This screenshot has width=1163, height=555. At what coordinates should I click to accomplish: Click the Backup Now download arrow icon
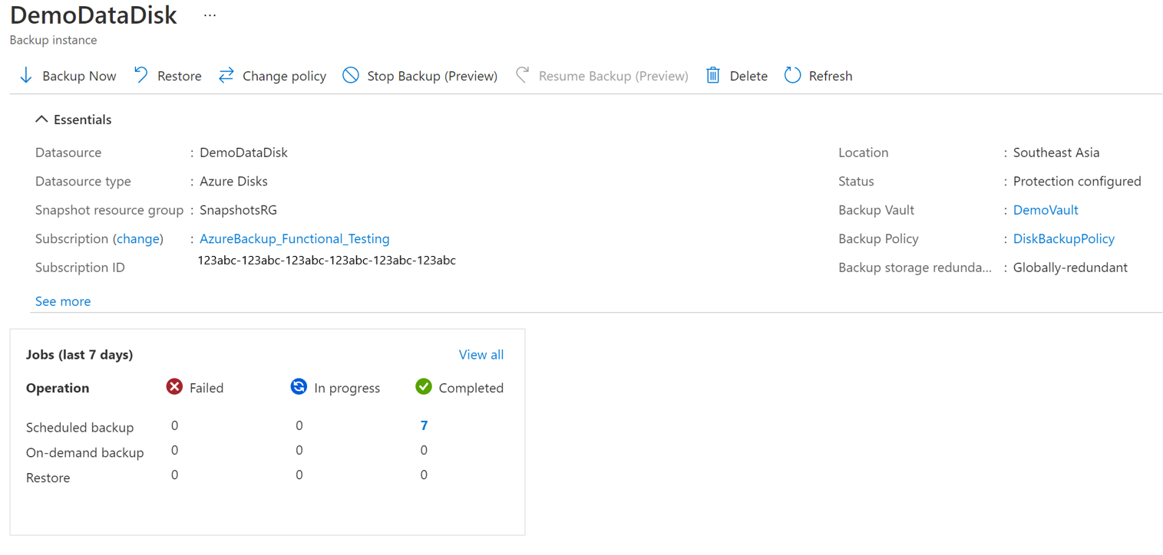click(x=25, y=75)
